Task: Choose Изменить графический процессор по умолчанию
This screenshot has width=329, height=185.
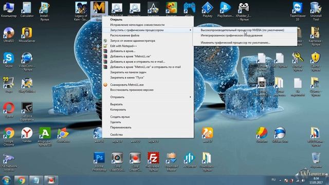Action: coord(245,43)
